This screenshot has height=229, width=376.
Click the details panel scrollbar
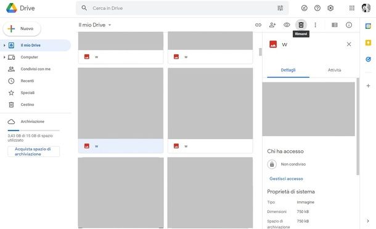tap(358, 126)
